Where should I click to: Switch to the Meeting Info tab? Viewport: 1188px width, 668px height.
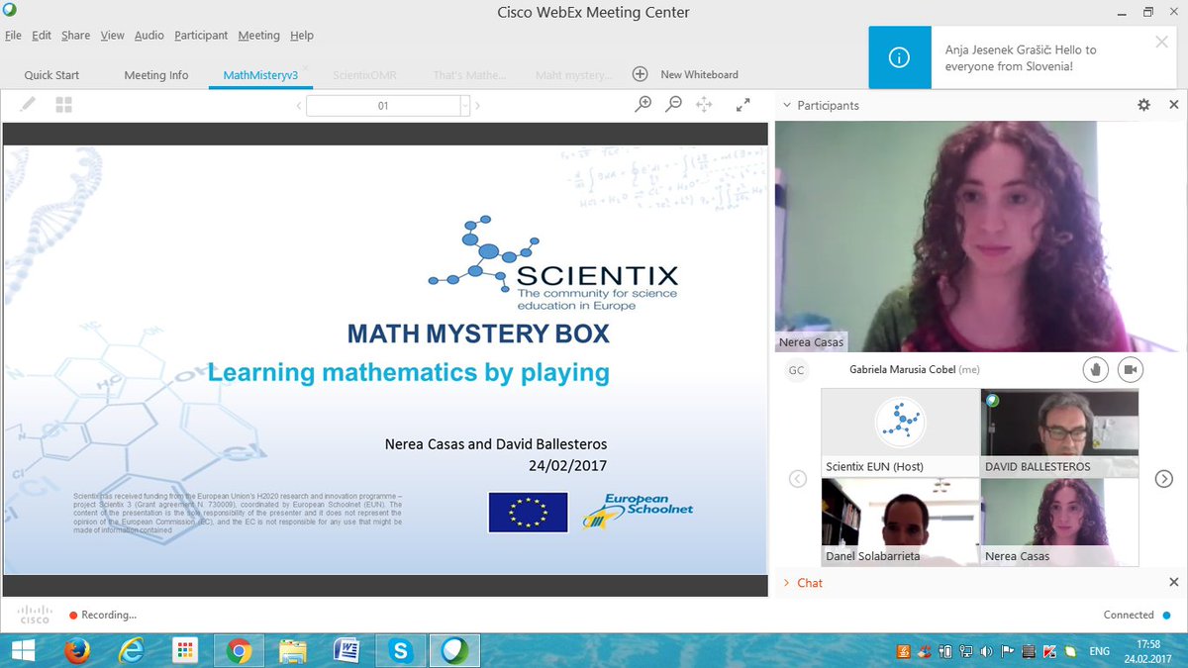tap(156, 74)
